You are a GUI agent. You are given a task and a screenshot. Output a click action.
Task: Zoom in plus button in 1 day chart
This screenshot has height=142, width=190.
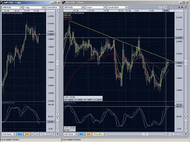(54, 134)
